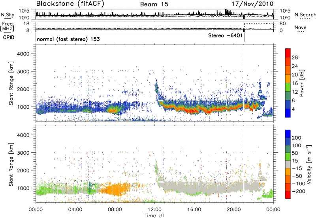Click the green 15-50 velocity swatch
This screenshot has height=218, width=316.
(288, 157)
